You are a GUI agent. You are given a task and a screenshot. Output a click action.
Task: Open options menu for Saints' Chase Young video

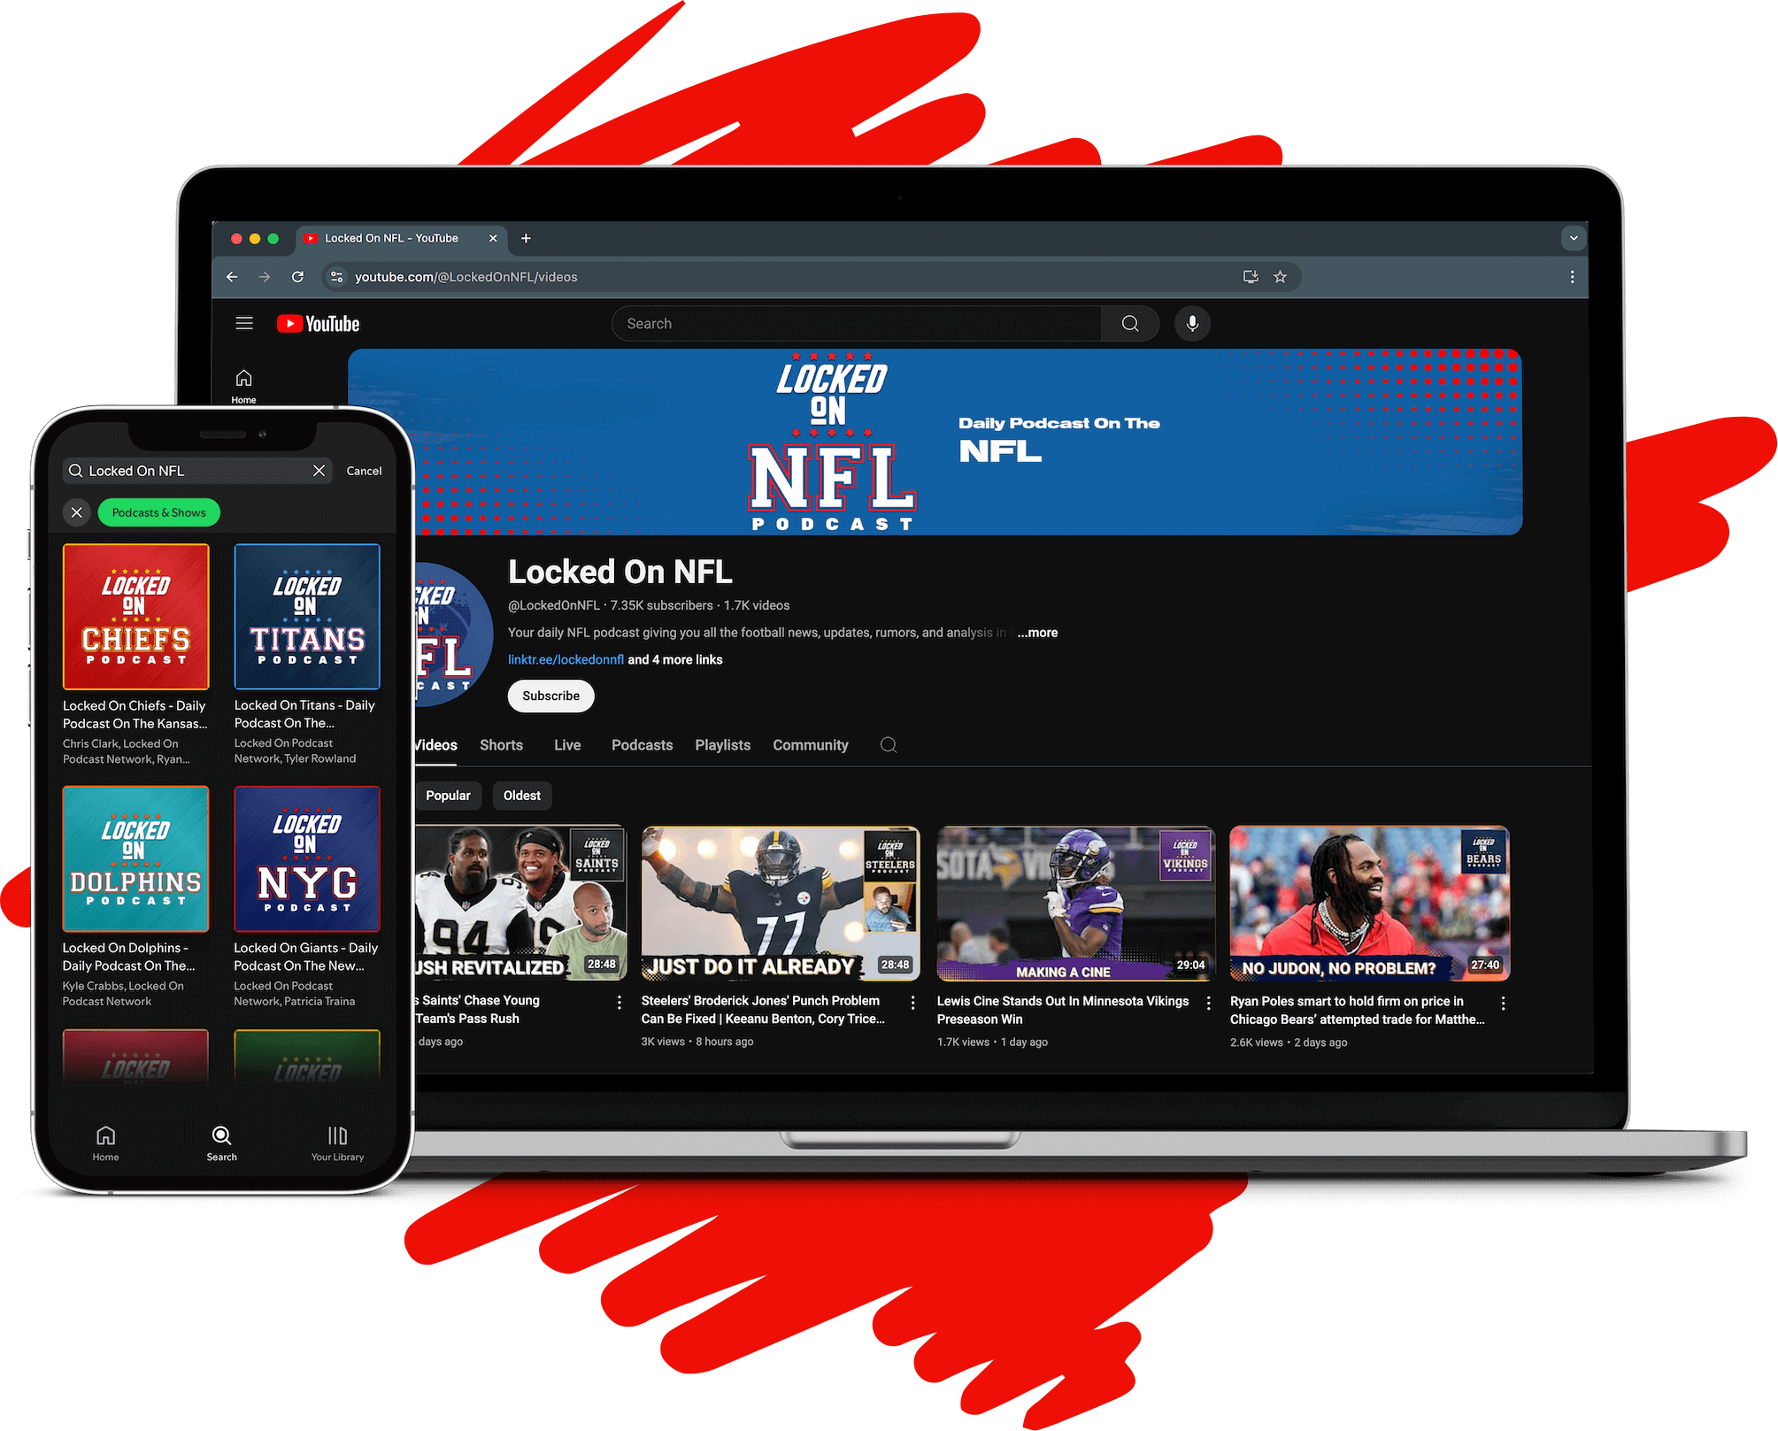pos(619,1003)
